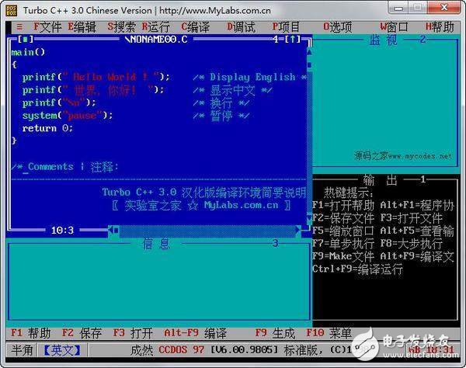Close the Turbo C++ window
466x368 pixels.
point(444,8)
